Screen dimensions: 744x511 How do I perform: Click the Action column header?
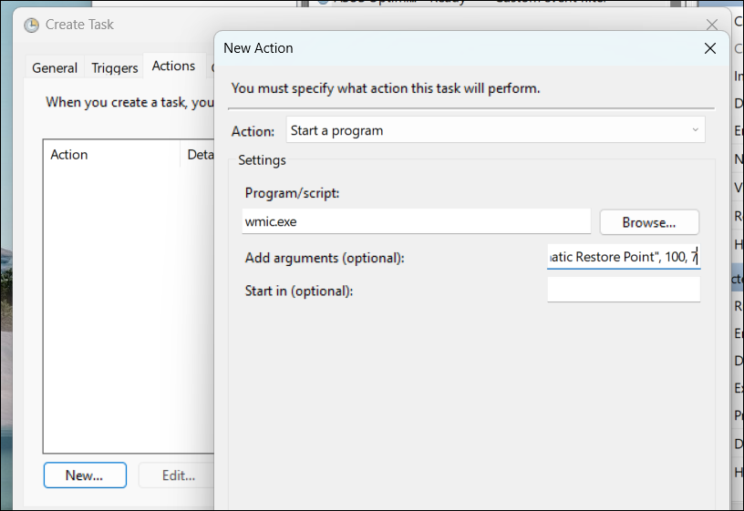click(110, 155)
